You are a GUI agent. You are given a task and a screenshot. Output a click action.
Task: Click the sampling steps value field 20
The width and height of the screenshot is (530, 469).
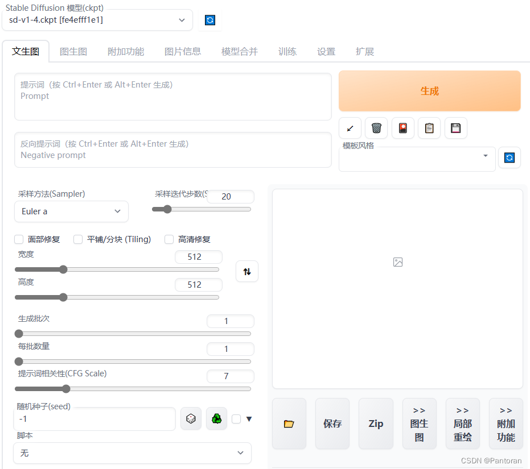[231, 197]
